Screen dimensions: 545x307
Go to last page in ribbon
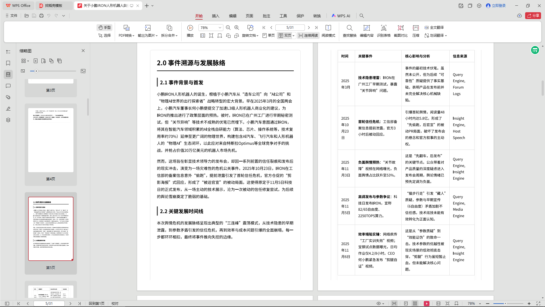pyautogui.click(x=316, y=28)
